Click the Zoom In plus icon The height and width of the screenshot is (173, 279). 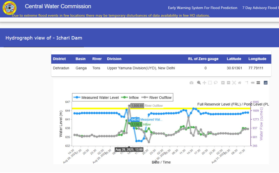pyautogui.click(x=223, y=83)
